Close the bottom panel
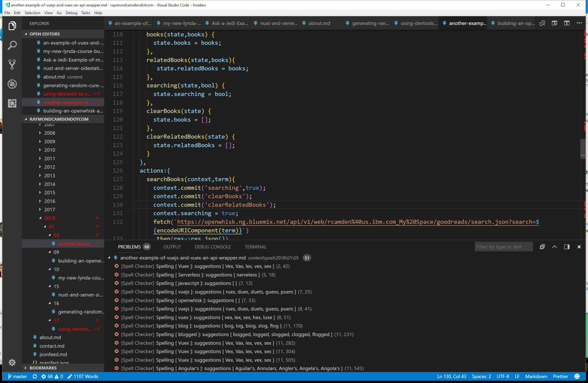588x383 pixels. [x=579, y=247]
